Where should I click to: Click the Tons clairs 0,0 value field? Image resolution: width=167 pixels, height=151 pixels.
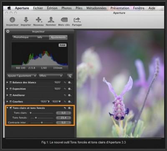point(63,113)
